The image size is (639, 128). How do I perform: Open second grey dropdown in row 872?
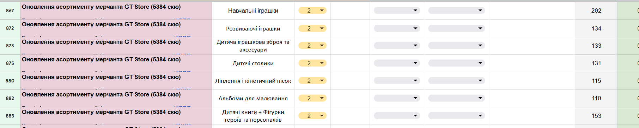point(456,28)
